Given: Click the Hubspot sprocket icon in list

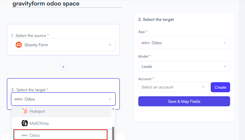Looking at the screenshot, I should [25, 111].
